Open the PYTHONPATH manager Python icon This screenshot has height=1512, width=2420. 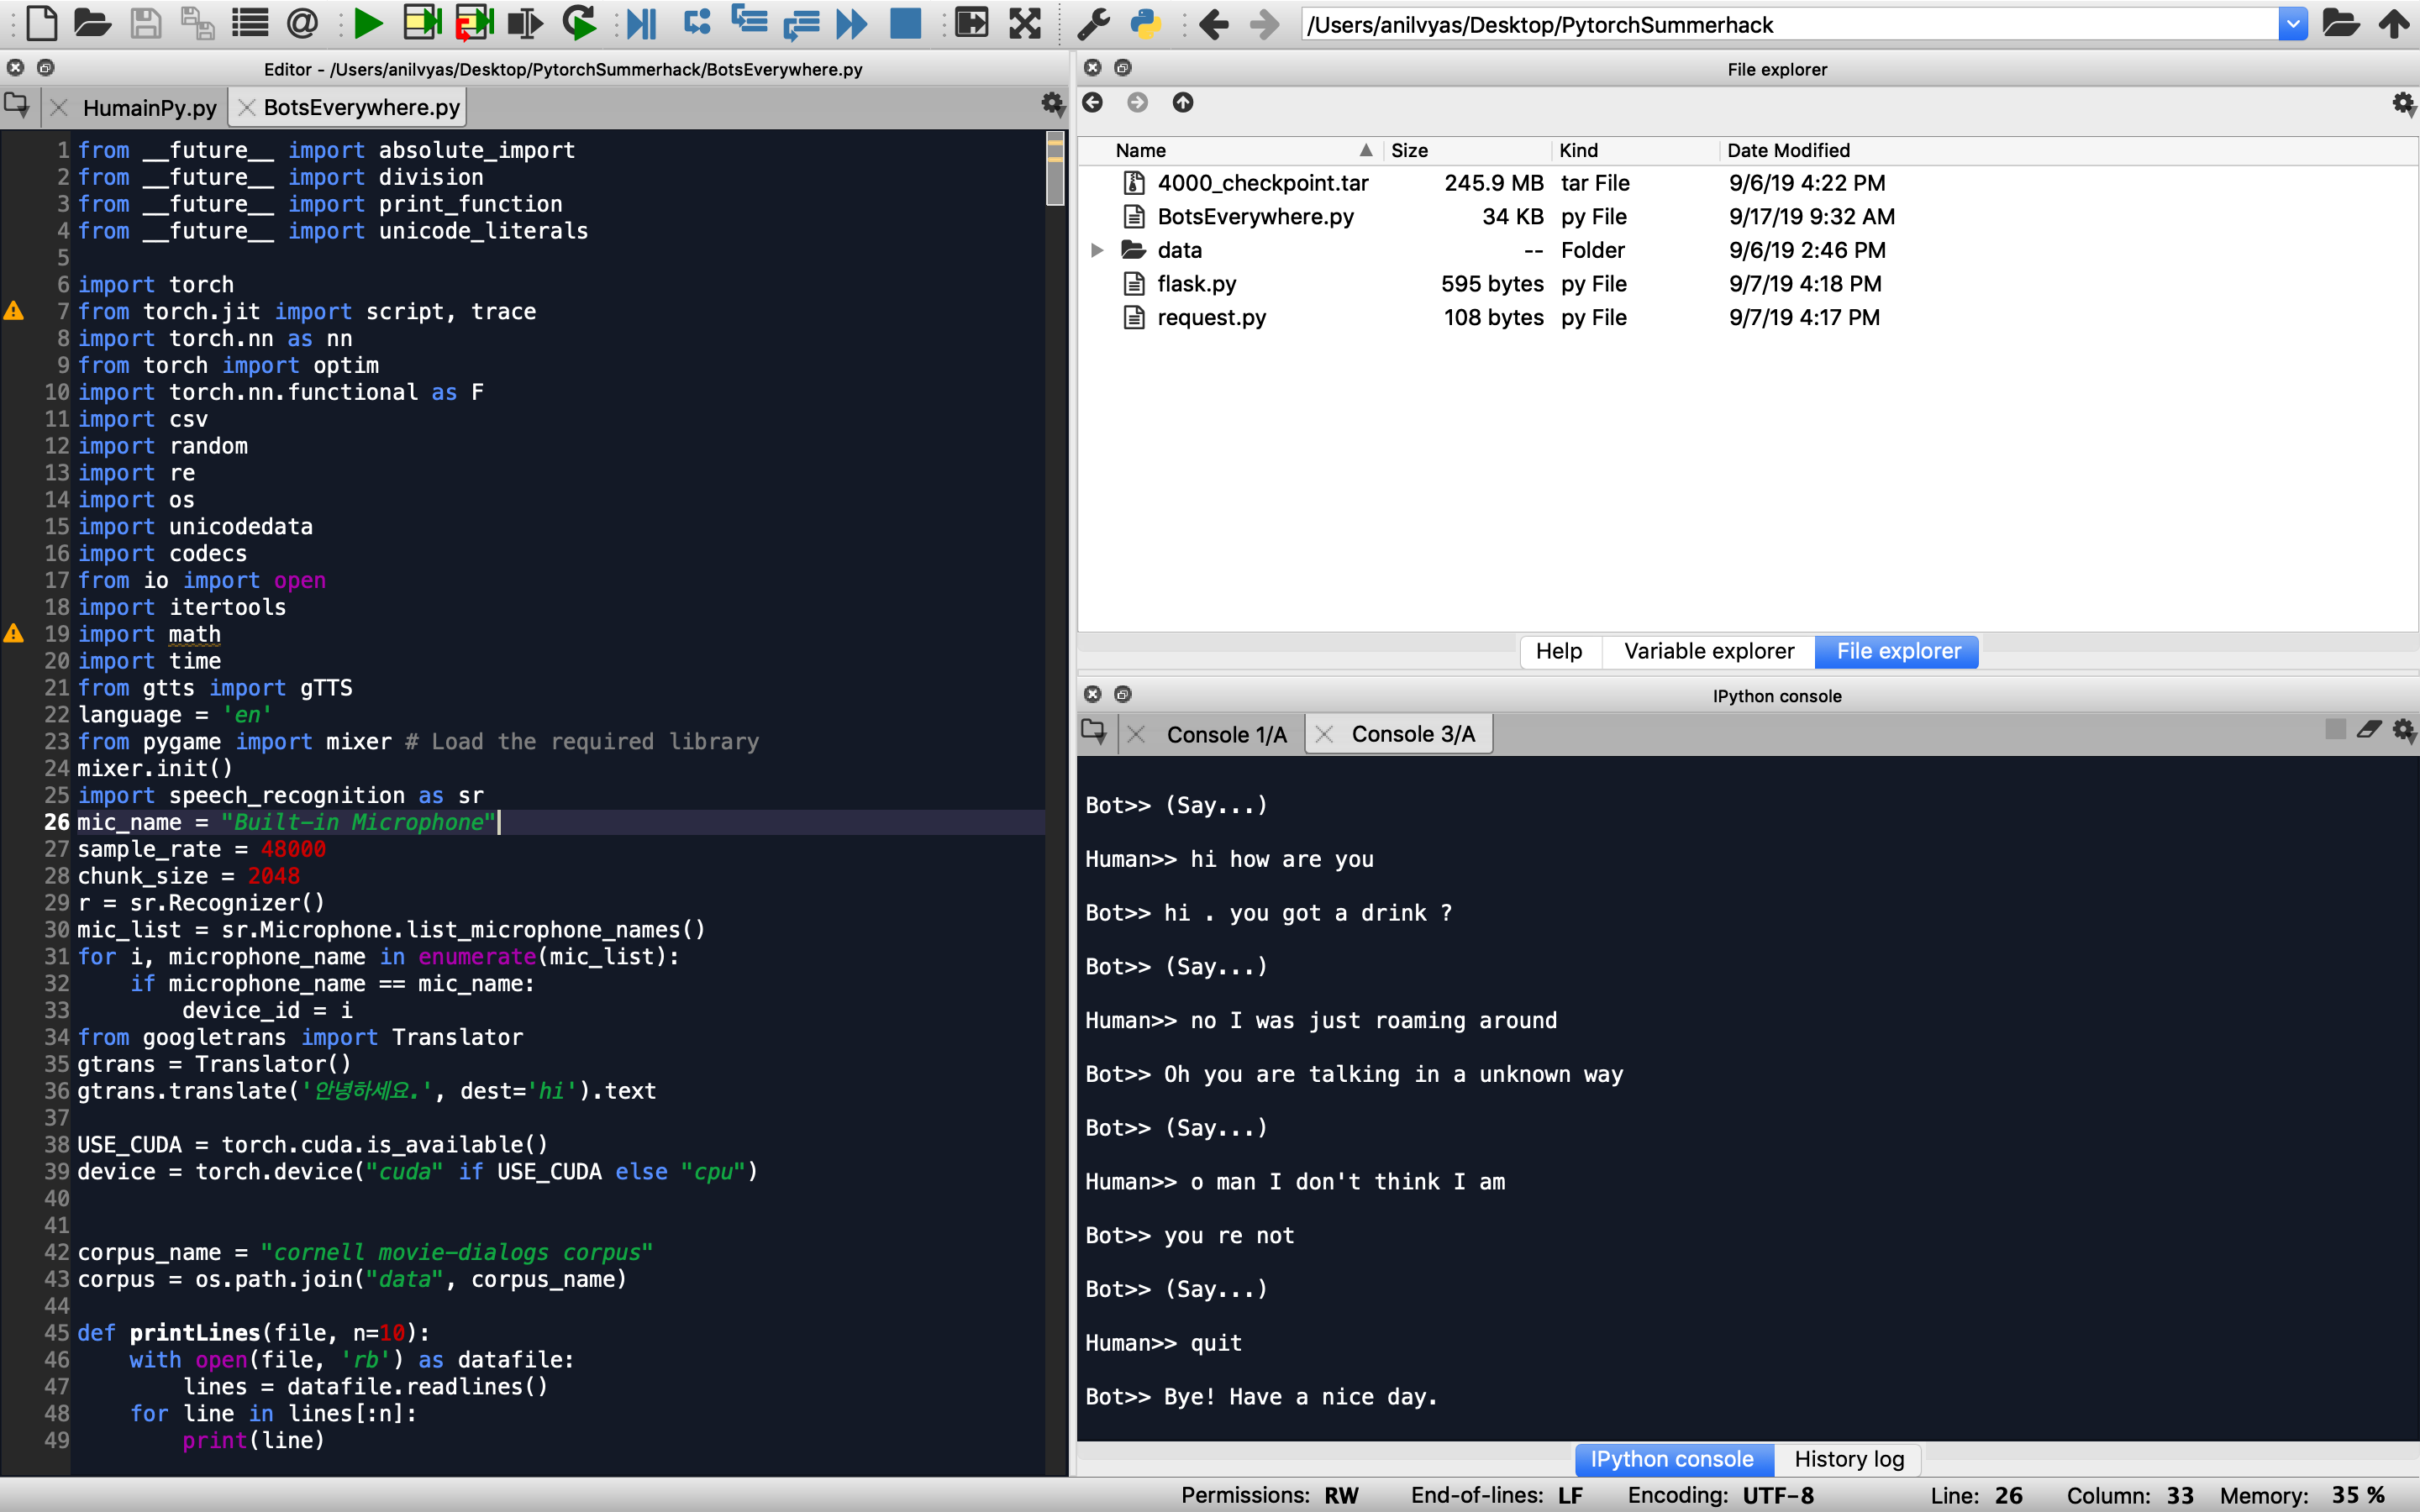tap(1145, 23)
